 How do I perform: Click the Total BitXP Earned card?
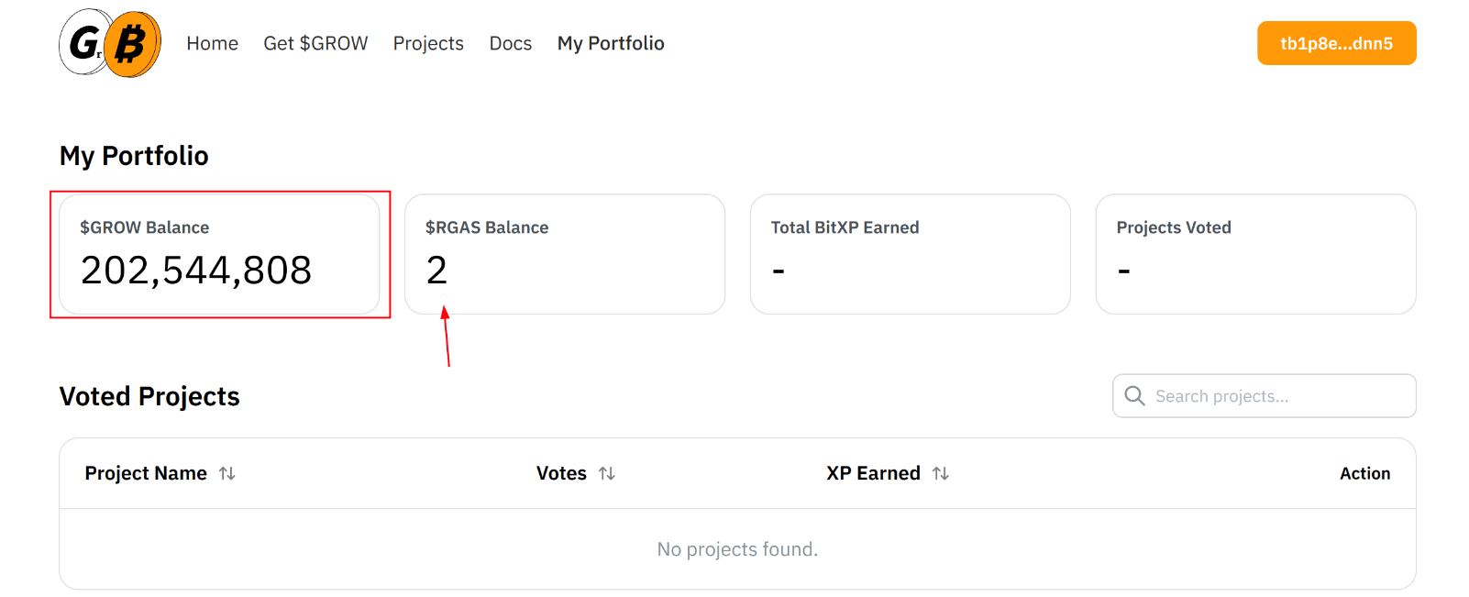click(911, 254)
